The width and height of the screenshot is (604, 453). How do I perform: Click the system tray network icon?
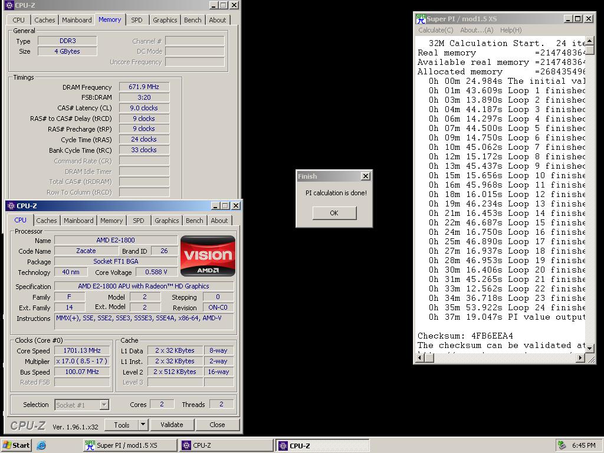point(562,445)
